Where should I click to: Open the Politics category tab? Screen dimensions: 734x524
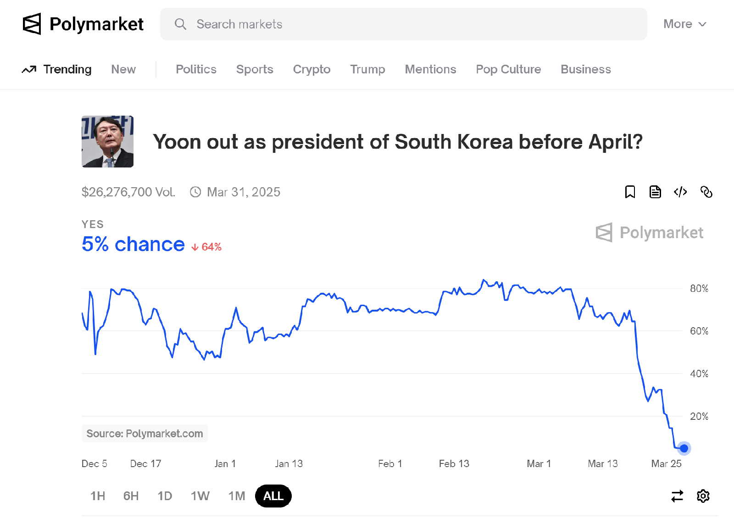point(196,69)
